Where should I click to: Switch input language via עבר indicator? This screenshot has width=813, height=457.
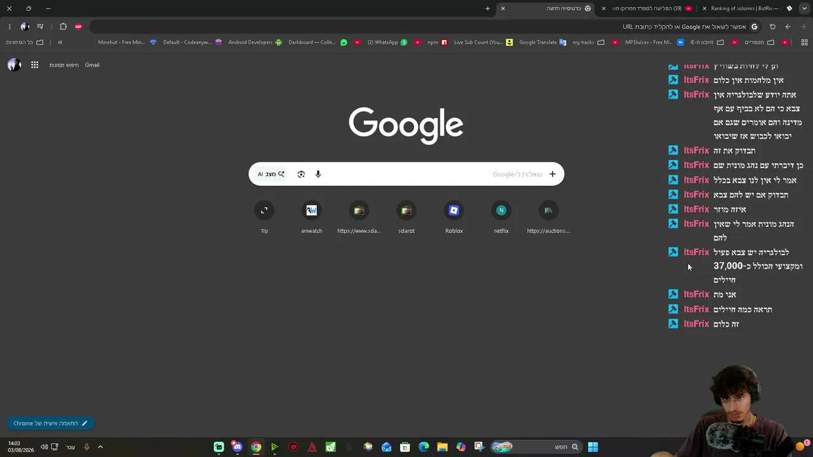[x=71, y=447]
